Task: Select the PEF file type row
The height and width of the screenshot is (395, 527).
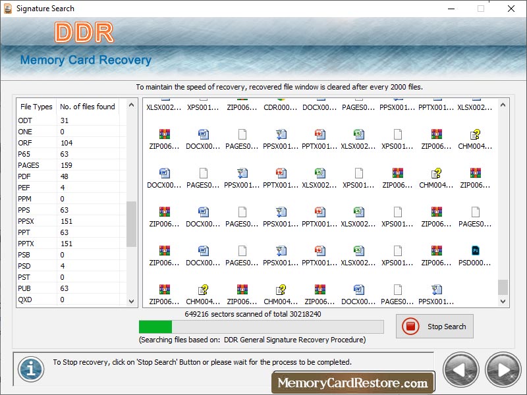Action: pyautogui.click(x=72, y=188)
